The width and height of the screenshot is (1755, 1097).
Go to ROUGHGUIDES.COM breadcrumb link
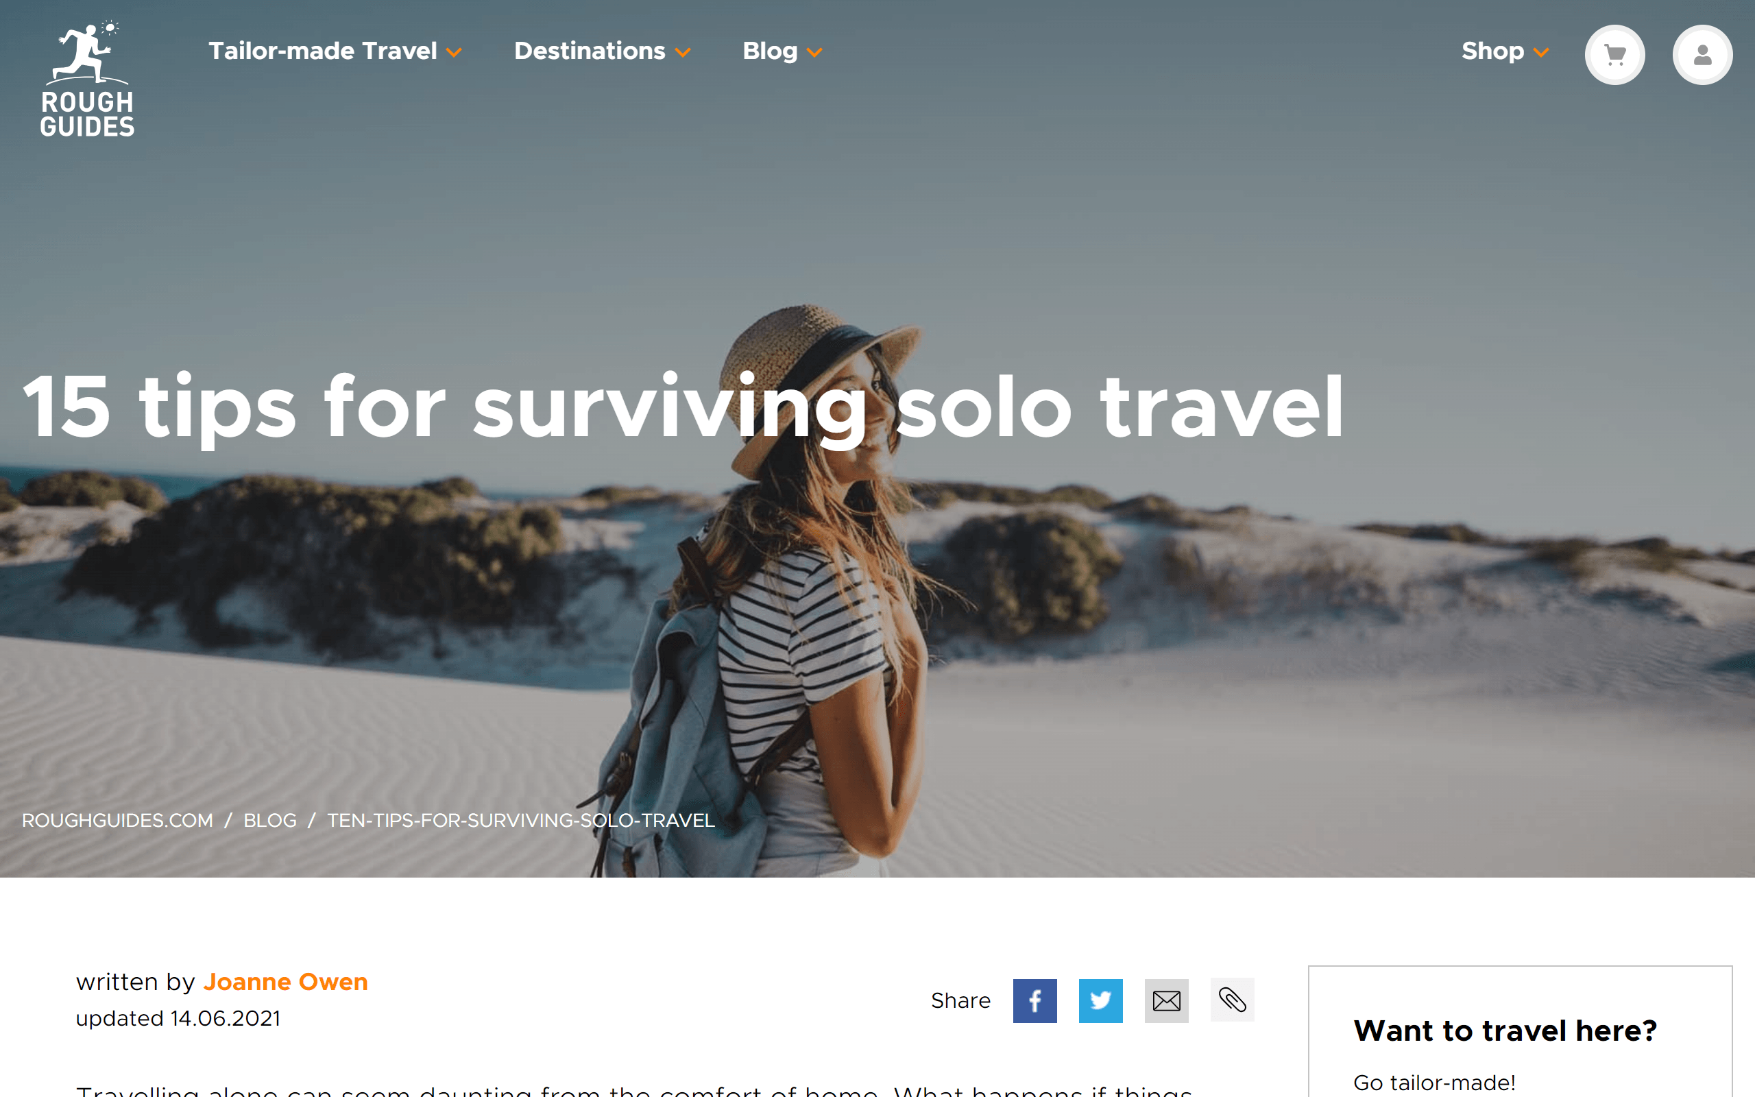[x=117, y=820]
